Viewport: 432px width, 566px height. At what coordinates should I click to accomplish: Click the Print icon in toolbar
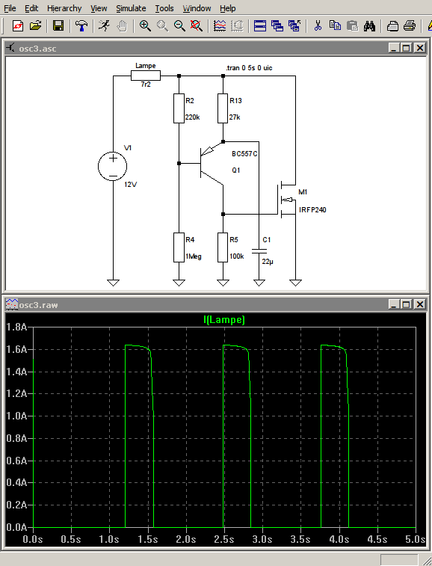[x=410, y=25]
